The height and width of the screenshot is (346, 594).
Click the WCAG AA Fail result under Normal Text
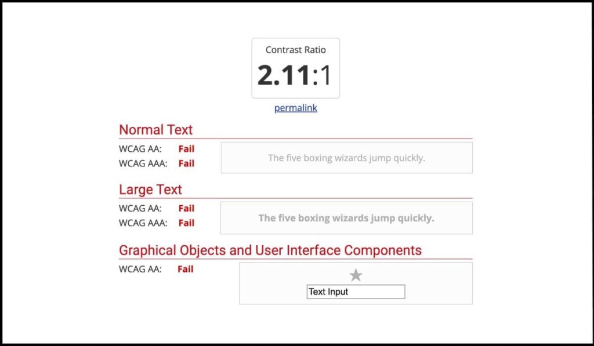click(x=186, y=149)
